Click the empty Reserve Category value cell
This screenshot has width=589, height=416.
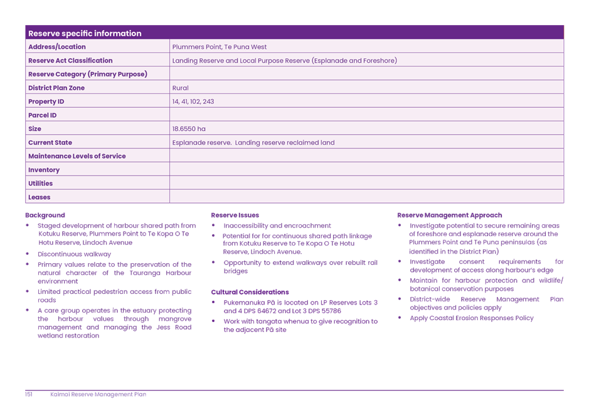[x=366, y=75]
